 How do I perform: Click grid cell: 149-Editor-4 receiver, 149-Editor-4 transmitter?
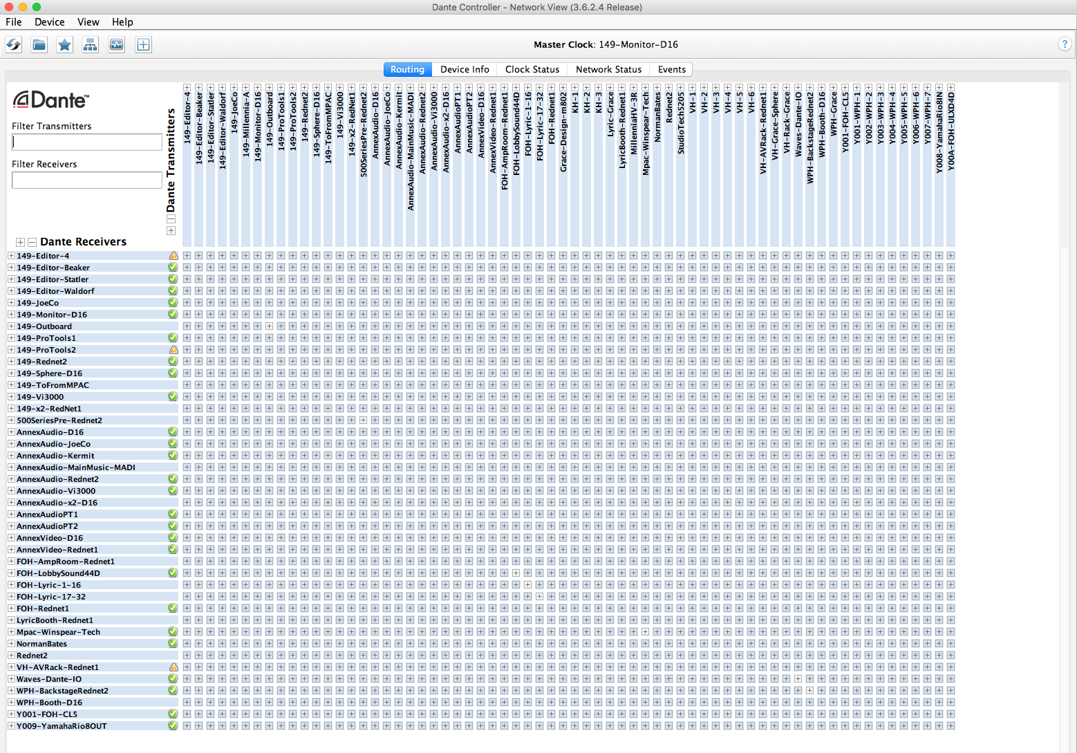187,256
